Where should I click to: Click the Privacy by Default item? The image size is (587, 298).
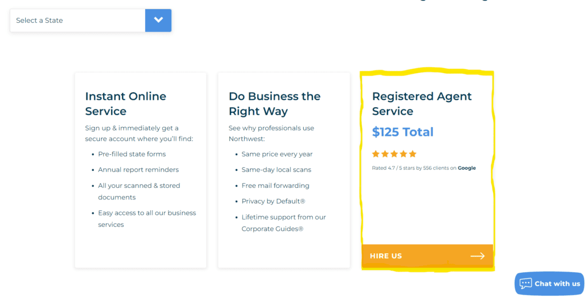(273, 201)
